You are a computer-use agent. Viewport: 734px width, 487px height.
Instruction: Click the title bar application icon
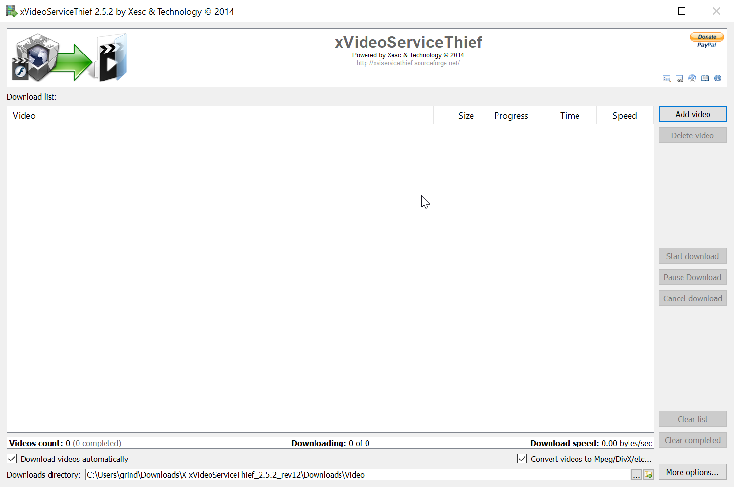pyautogui.click(x=11, y=11)
